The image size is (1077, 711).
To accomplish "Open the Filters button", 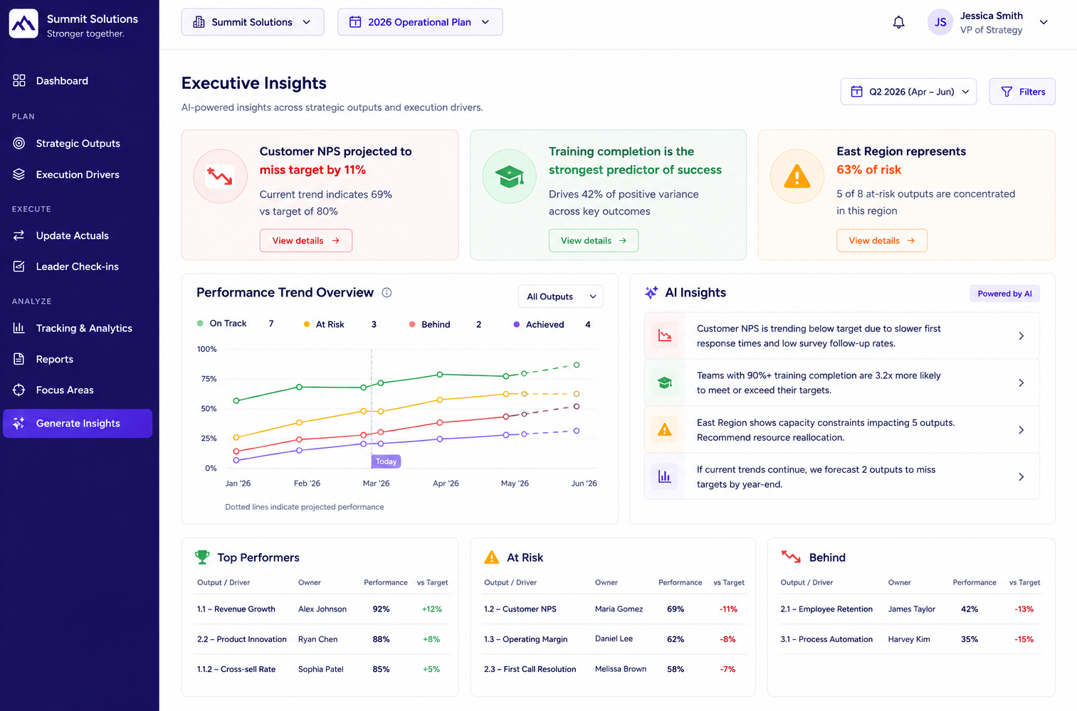I will coord(1022,92).
